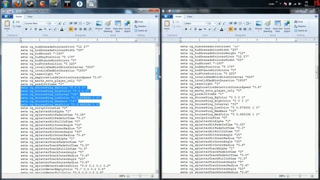Select Home tab in right WordPad window
The height and width of the screenshot is (180, 320).
point(178,16)
